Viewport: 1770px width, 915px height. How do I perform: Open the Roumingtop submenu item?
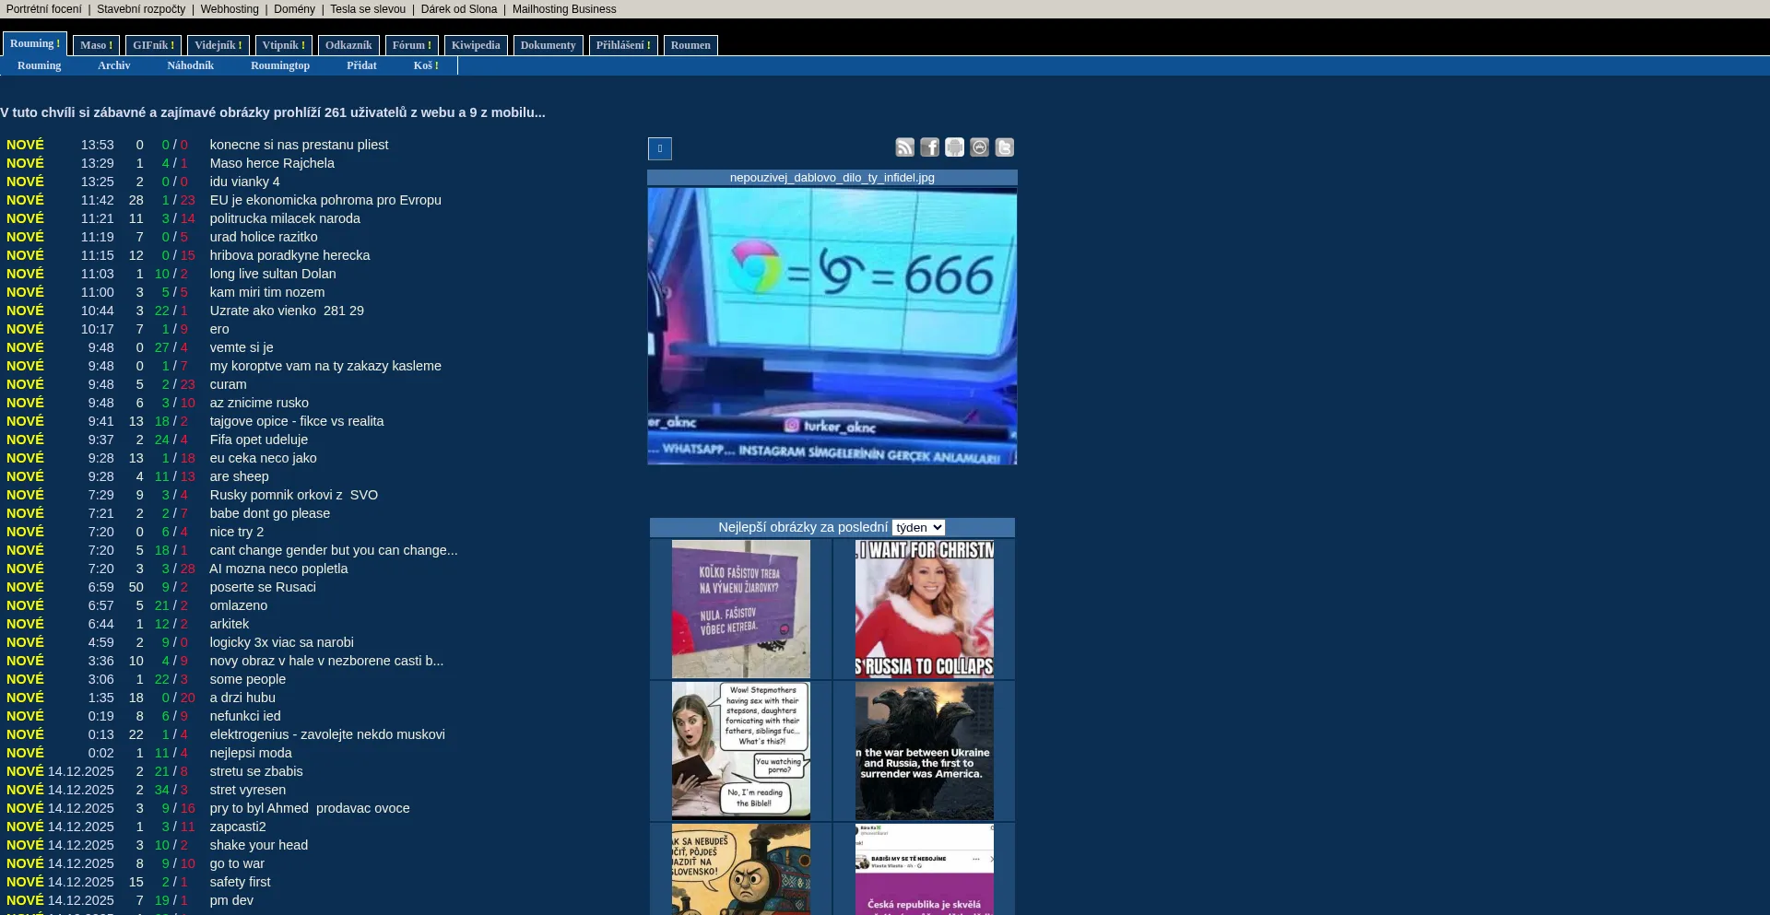[x=280, y=65]
